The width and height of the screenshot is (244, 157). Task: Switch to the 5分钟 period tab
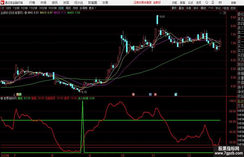click(x=24, y=8)
